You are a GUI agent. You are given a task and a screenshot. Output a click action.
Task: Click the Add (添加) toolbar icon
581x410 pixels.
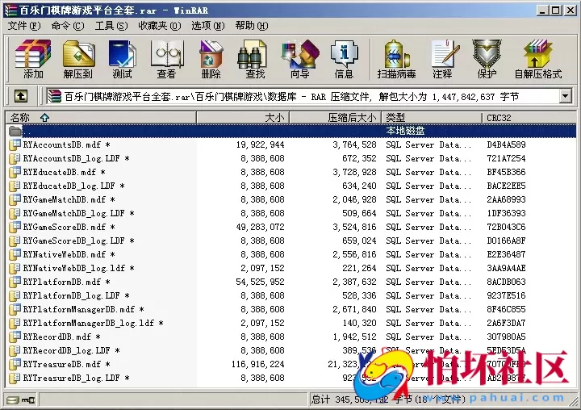coord(33,59)
